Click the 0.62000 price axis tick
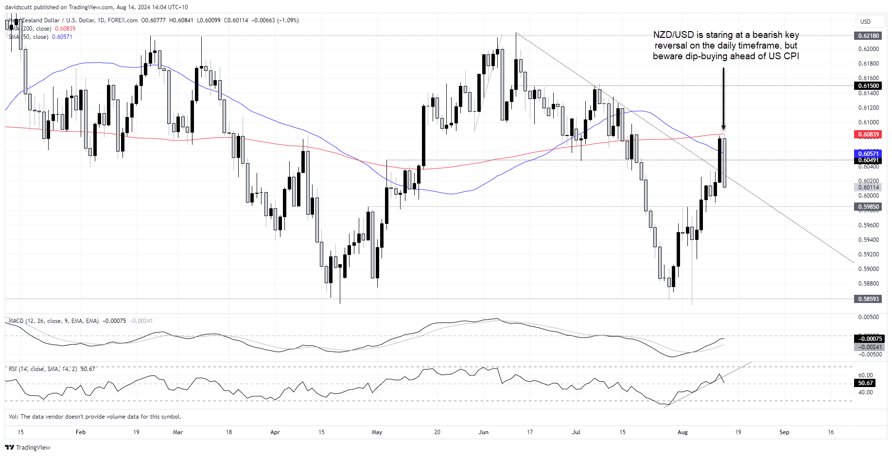The image size is (892, 456). point(868,49)
